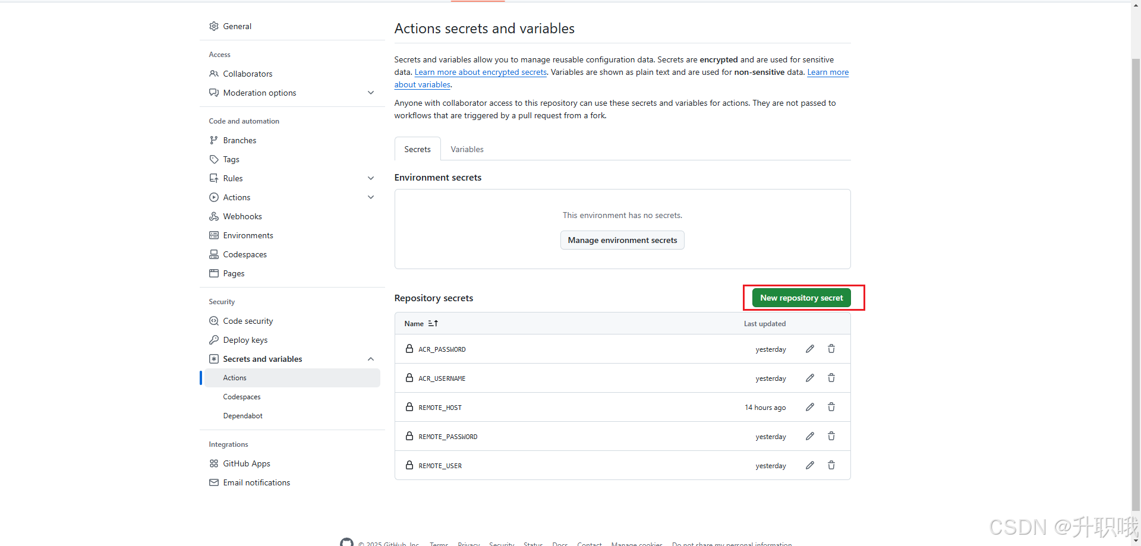Delete the ACR_USERNAME secret with trash icon

click(831, 378)
